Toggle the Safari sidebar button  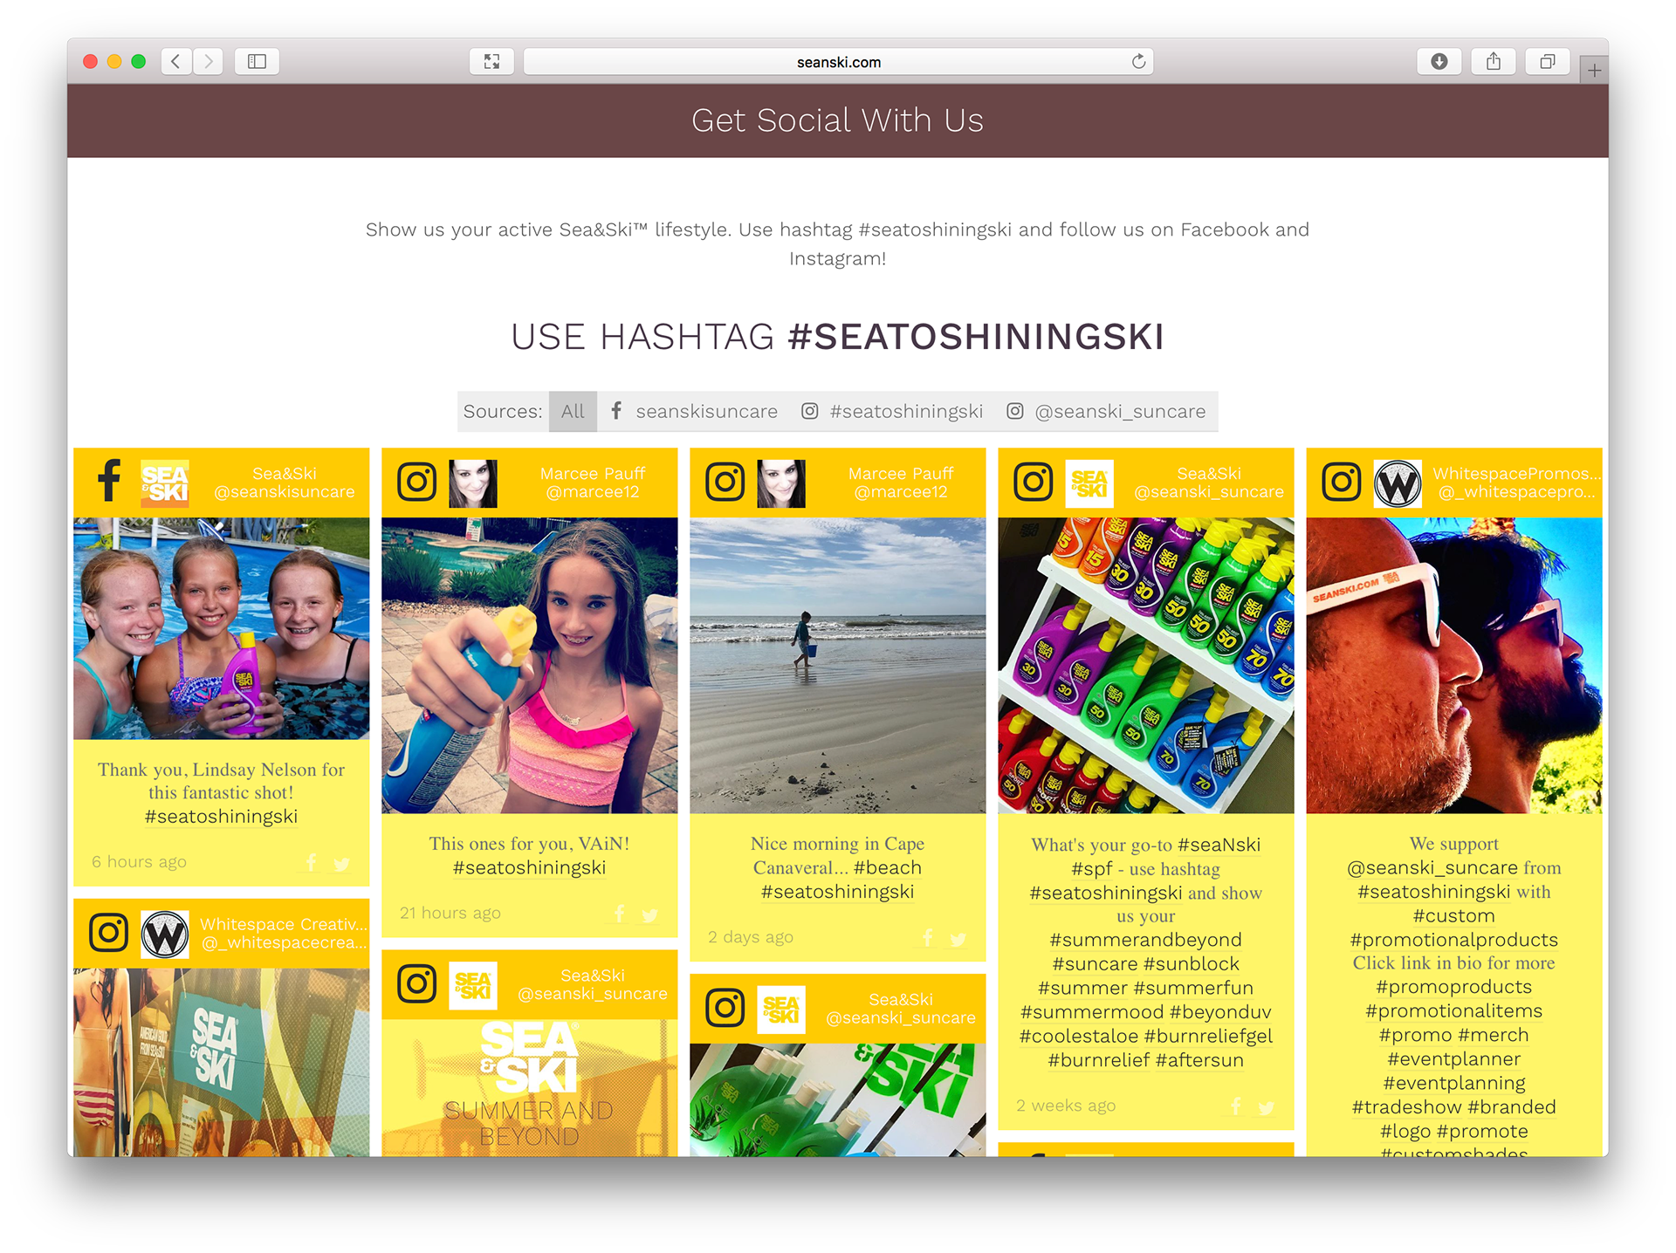point(257,61)
